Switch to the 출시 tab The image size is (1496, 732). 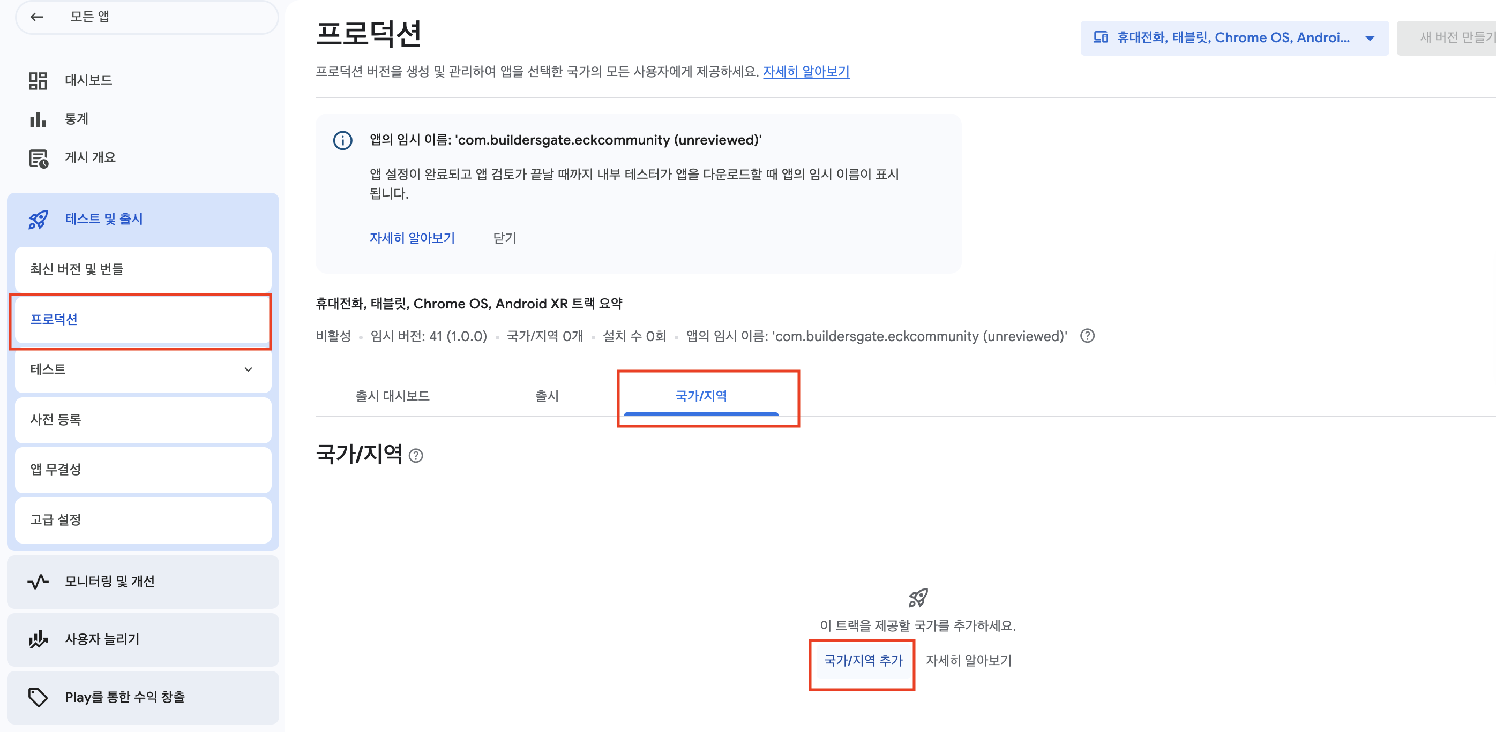[x=547, y=396]
